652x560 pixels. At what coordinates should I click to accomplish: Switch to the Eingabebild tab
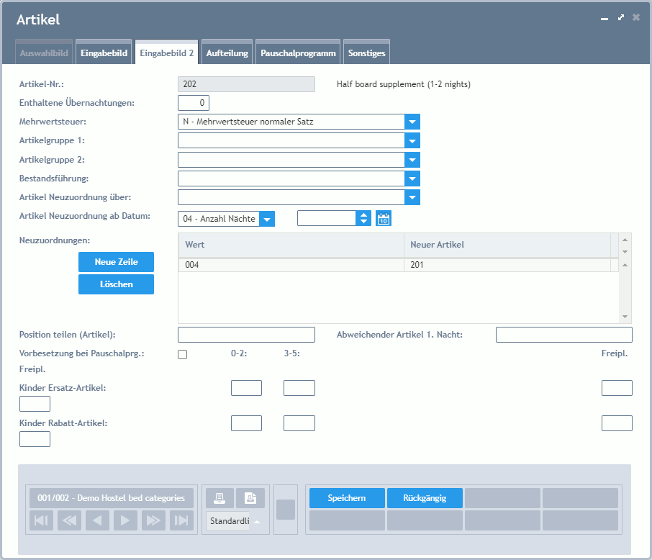104,53
